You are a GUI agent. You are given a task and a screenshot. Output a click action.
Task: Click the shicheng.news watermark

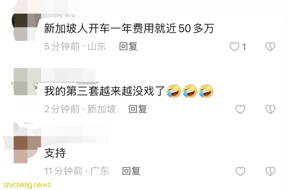27,185
